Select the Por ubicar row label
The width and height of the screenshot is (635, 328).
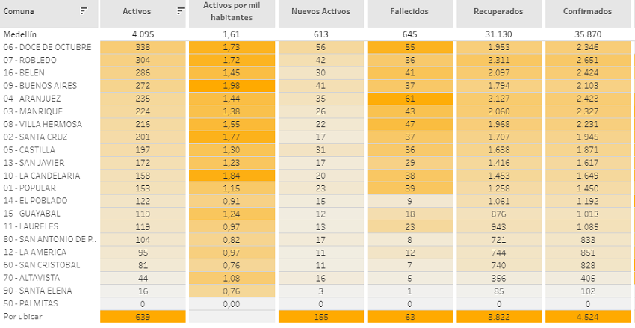click(20, 317)
